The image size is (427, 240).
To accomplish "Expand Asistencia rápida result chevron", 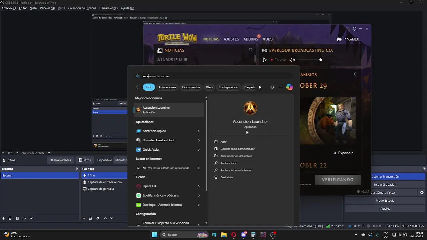I will pos(199,131).
